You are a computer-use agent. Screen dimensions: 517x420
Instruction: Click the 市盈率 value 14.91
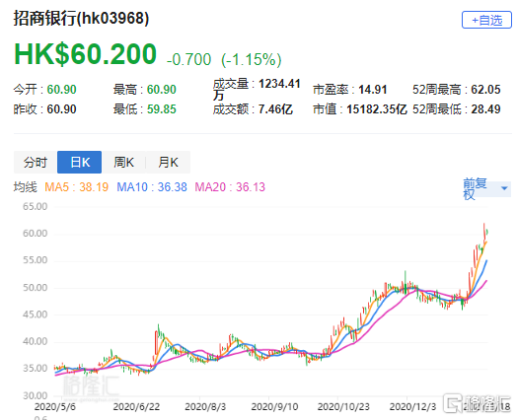(x=373, y=90)
